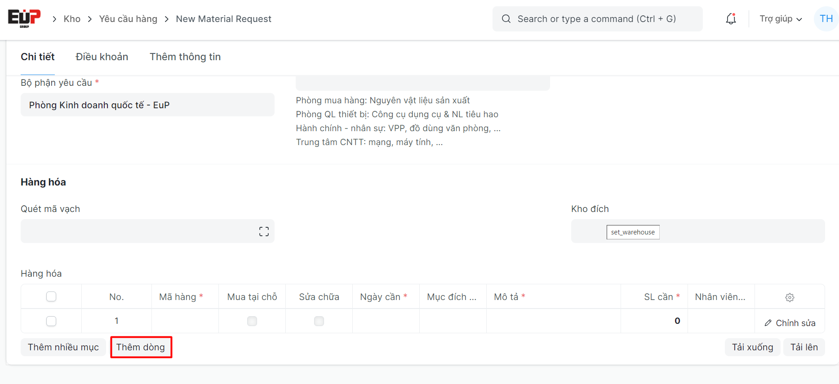Open the TH user avatar
839x384 pixels.
(826, 19)
